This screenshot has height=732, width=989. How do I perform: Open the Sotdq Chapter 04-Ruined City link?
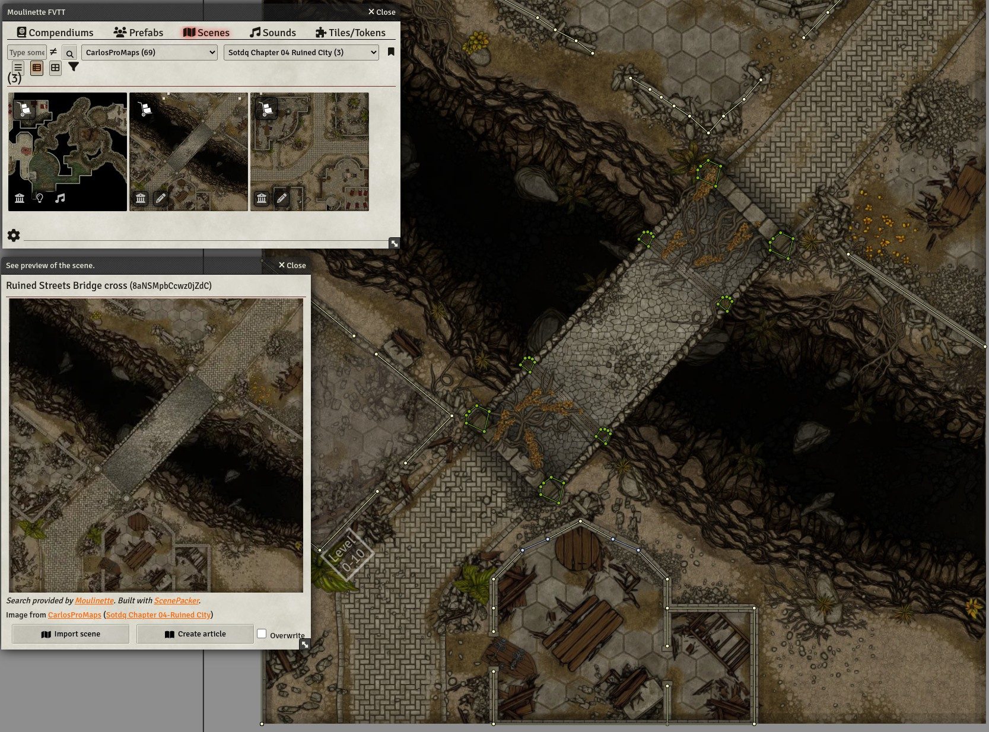158,615
